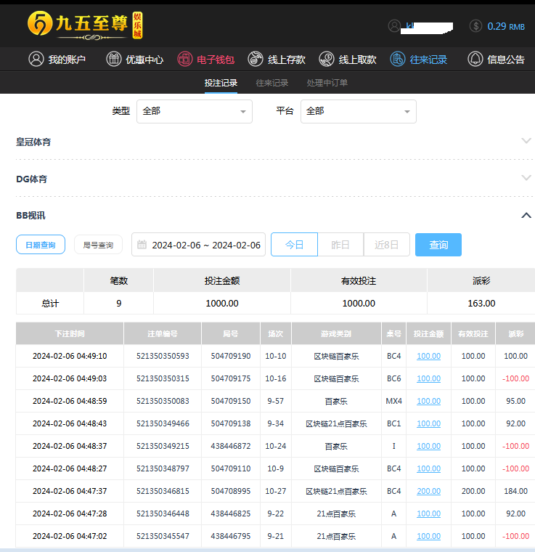
Task: Collapse the BB视讯 section
Action: click(526, 215)
